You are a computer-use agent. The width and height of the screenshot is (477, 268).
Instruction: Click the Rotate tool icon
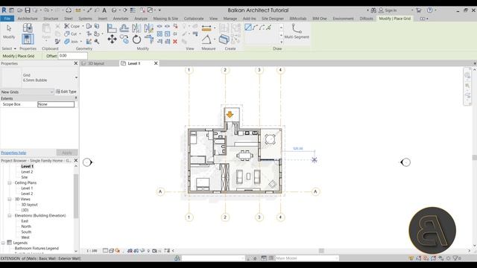tap(136, 39)
